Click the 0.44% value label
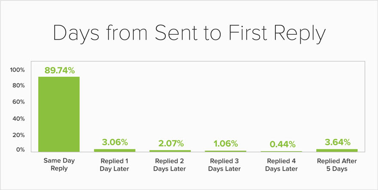 (x=281, y=145)
